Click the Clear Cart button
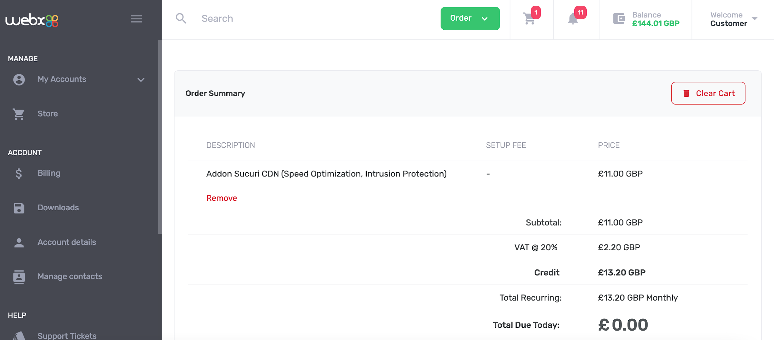774x340 pixels. 708,93
